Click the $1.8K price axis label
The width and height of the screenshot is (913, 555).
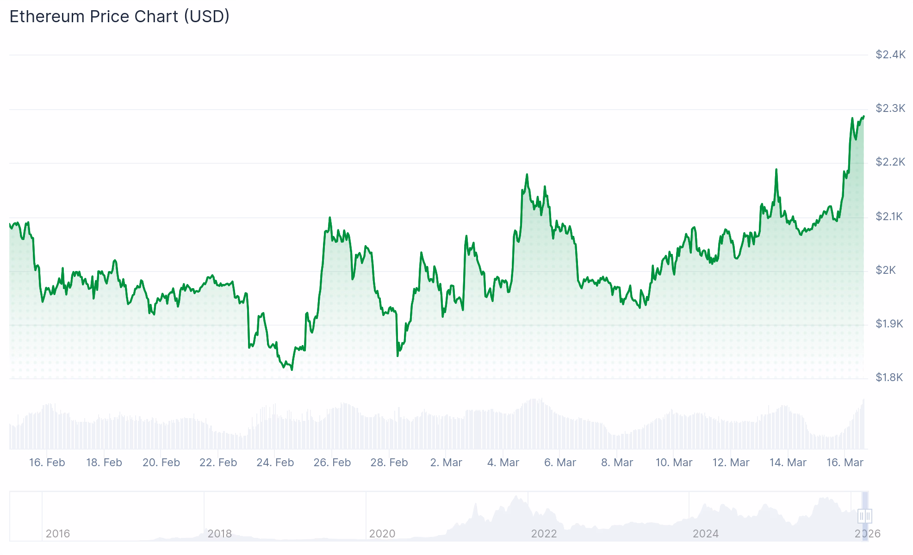(x=889, y=377)
